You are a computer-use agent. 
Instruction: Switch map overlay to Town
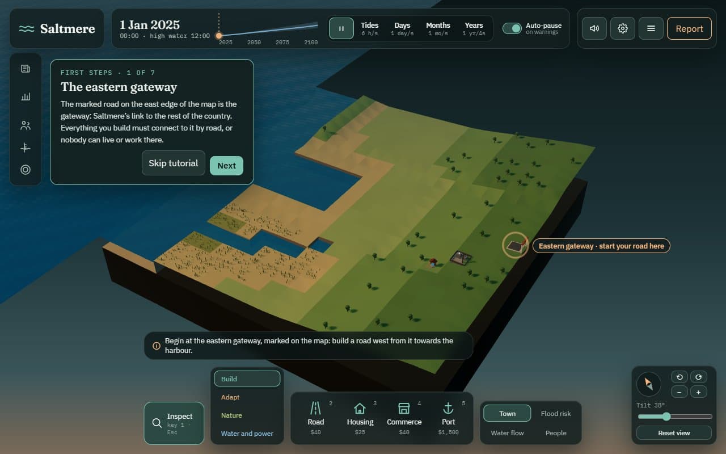point(507,414)
